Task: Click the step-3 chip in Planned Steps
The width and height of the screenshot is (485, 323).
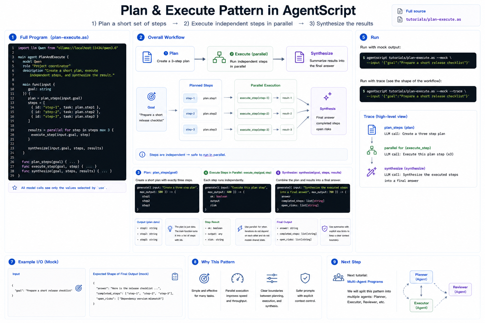Action: 190,129
